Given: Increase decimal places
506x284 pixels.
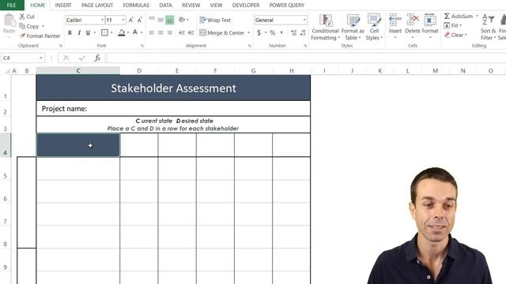Looking at the screenshot, I should (293, 32).
